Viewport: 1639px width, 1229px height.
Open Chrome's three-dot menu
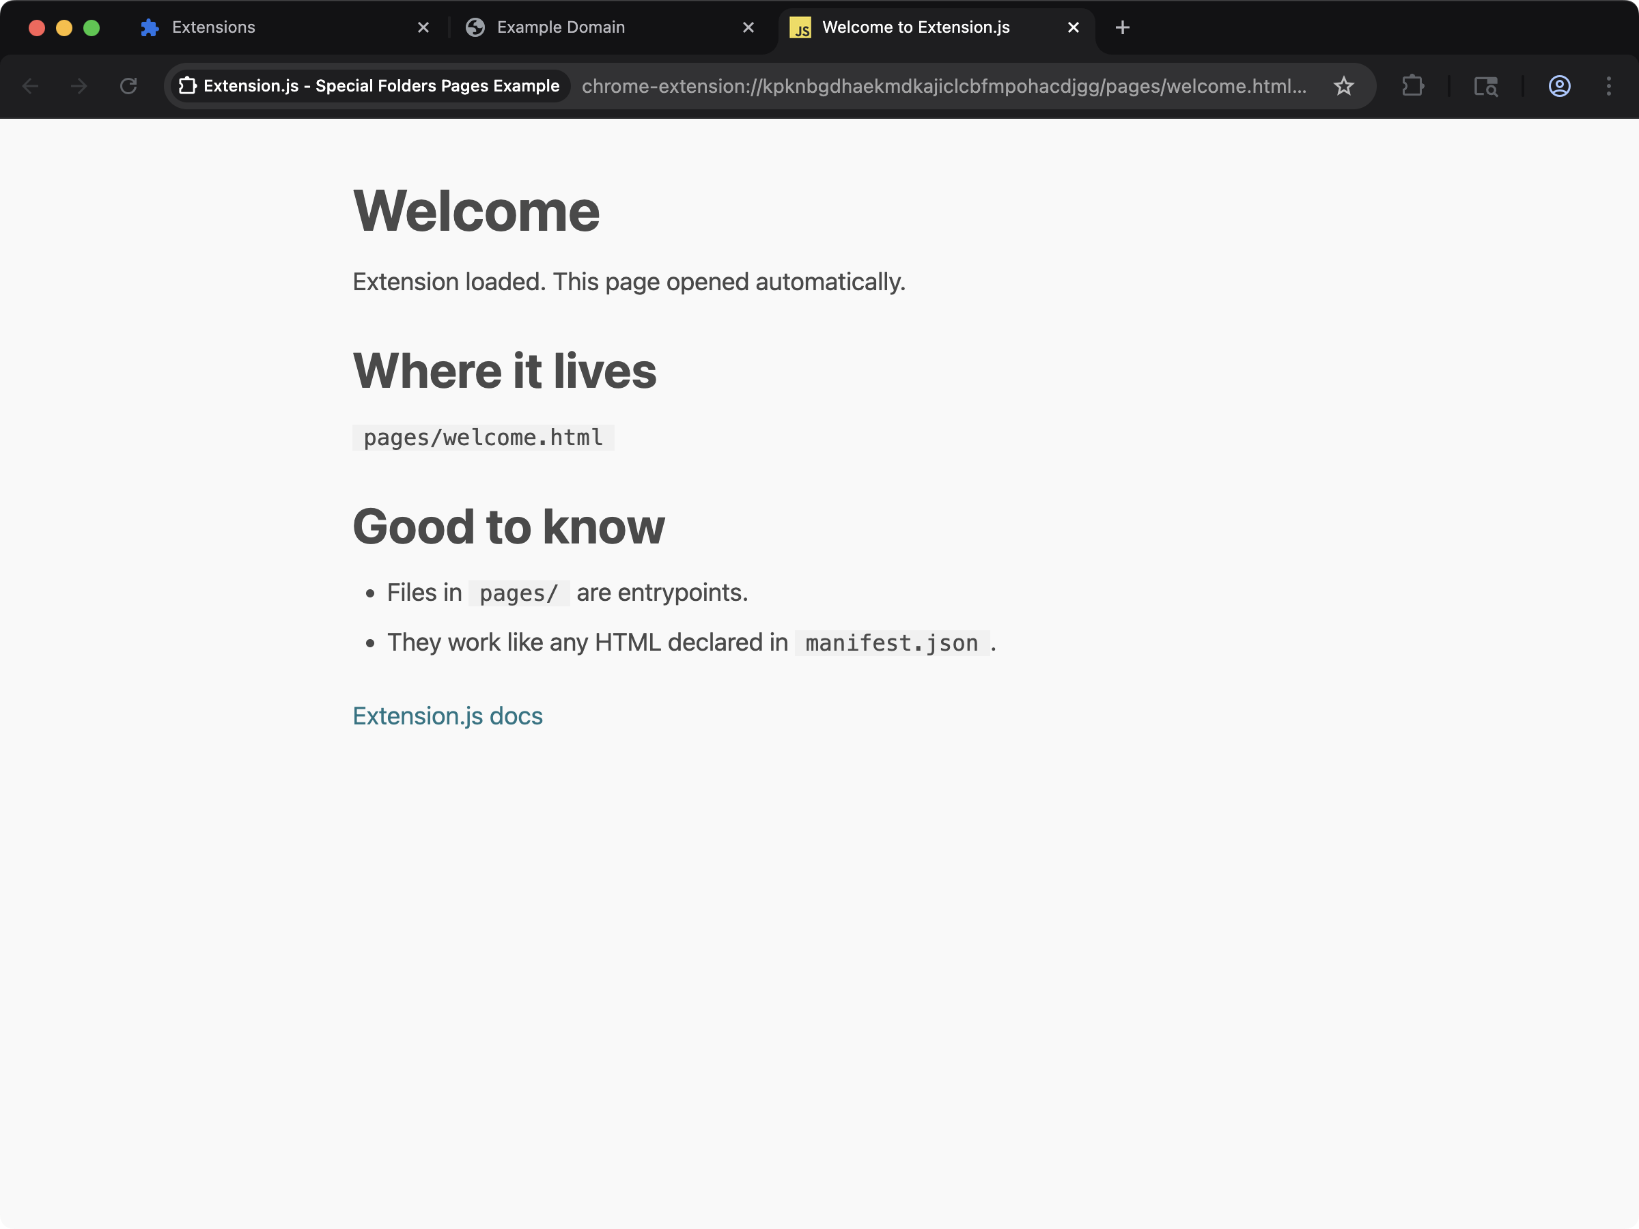tap(1608, 86)
